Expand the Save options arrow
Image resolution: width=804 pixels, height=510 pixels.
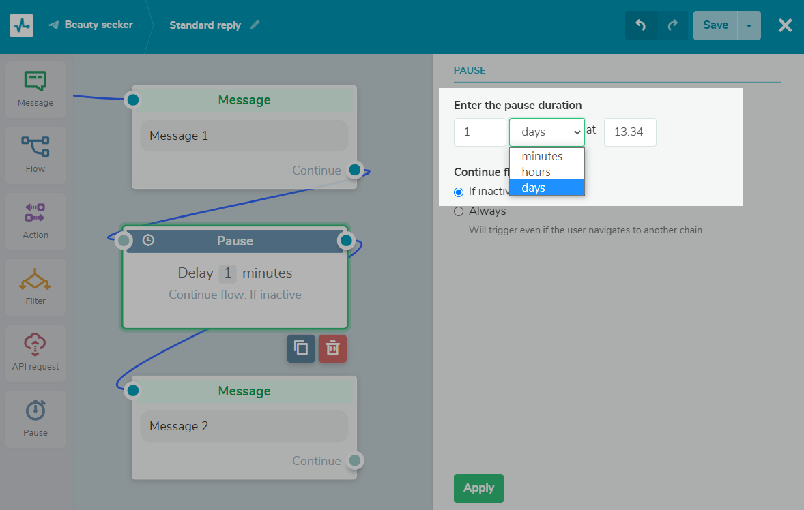(x=749, y=25)
